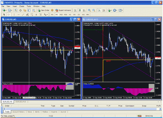Switch chart to Bar Chart mode
Image resolution: width=163 pixels, height=118 pixels.
(75, 10)
